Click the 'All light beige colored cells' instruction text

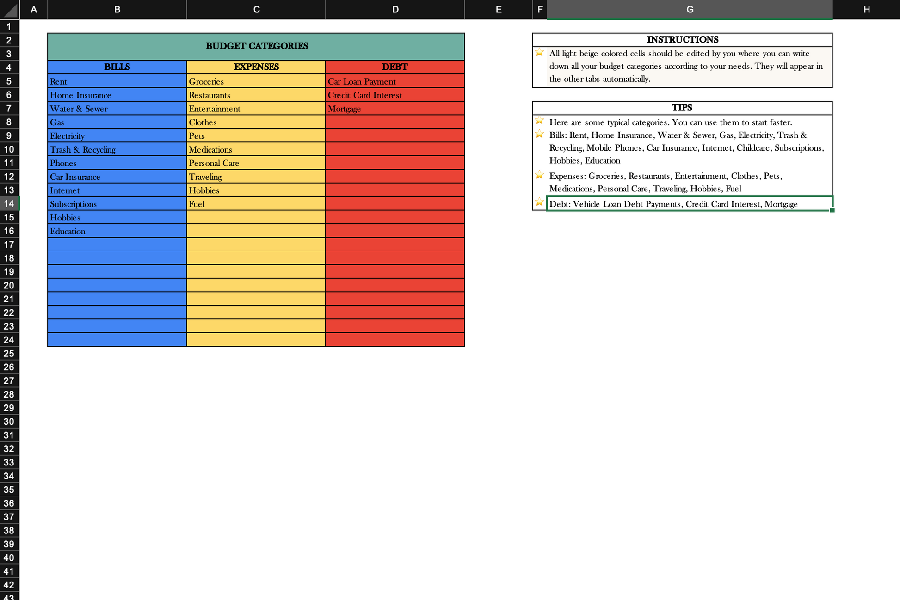tap(686, 66)
